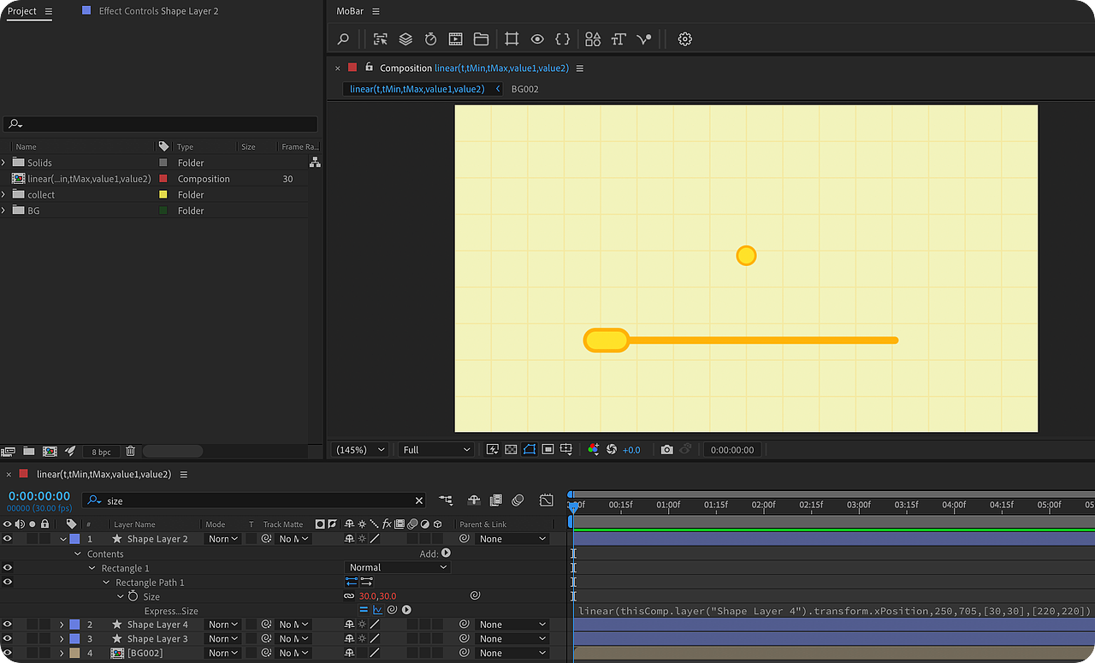Open the magnification (145%) dropdown
Screen dimensions: 1095x663
359,450
